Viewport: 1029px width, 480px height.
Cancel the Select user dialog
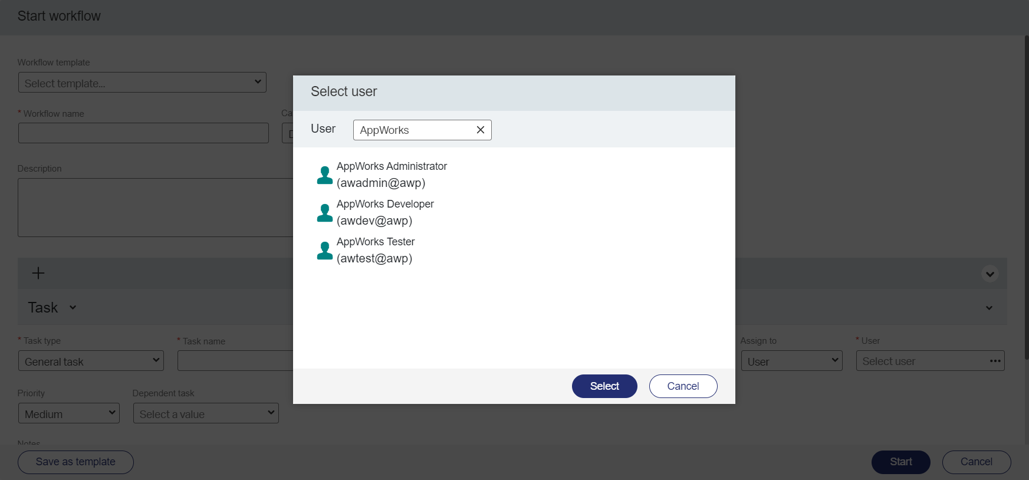(x=683, y=386)
